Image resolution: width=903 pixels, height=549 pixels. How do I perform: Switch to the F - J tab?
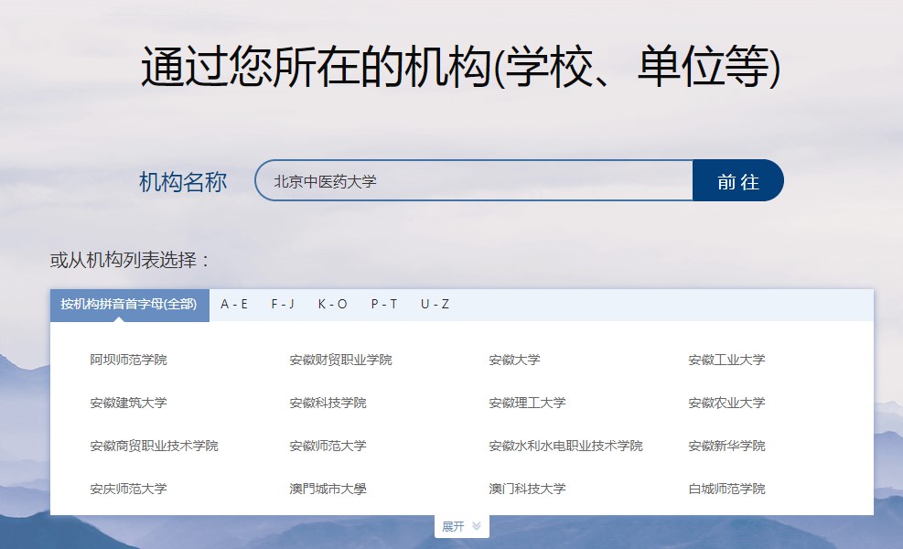[283, 305]
